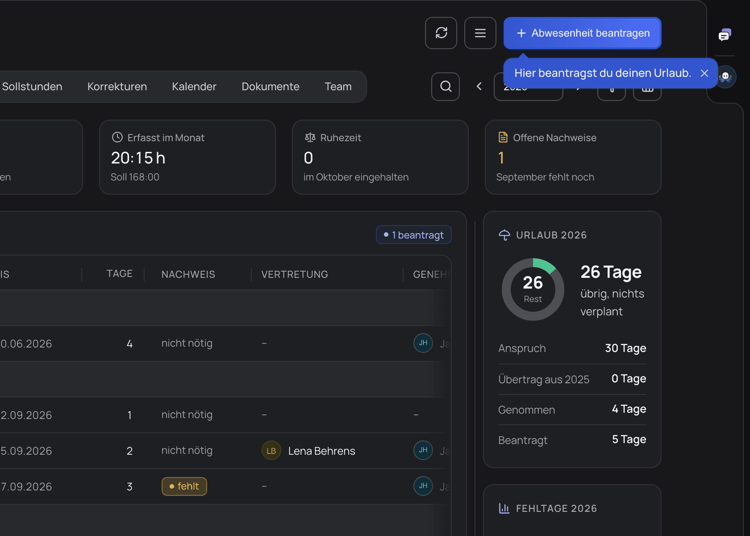Screen dimensions: 750x536
Task: Click the umbrella icon beside URLAUB 2026
Action: [x=504, y=235]
